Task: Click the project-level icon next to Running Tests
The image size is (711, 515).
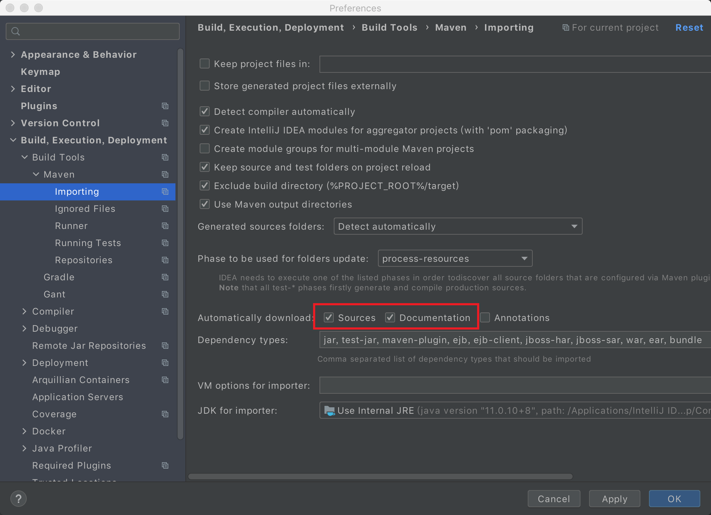Action: (x=165, y=243)
